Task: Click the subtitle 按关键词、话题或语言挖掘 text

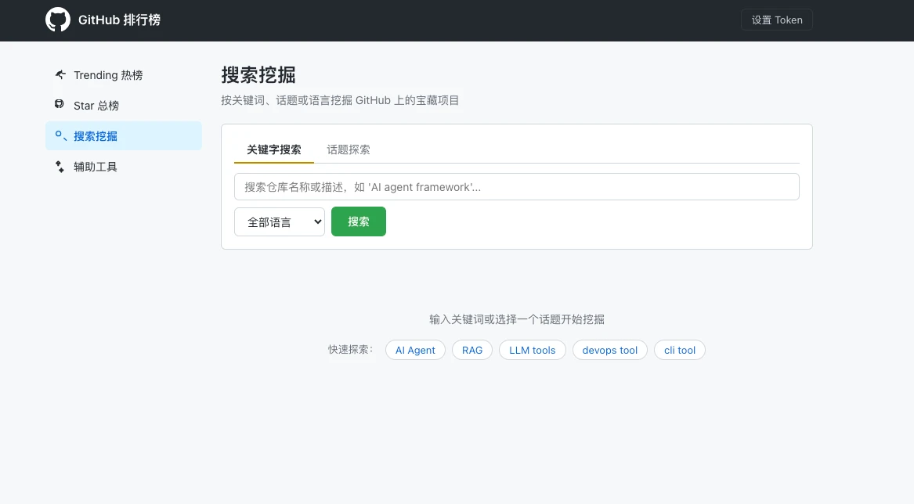Action: point(340,100)
